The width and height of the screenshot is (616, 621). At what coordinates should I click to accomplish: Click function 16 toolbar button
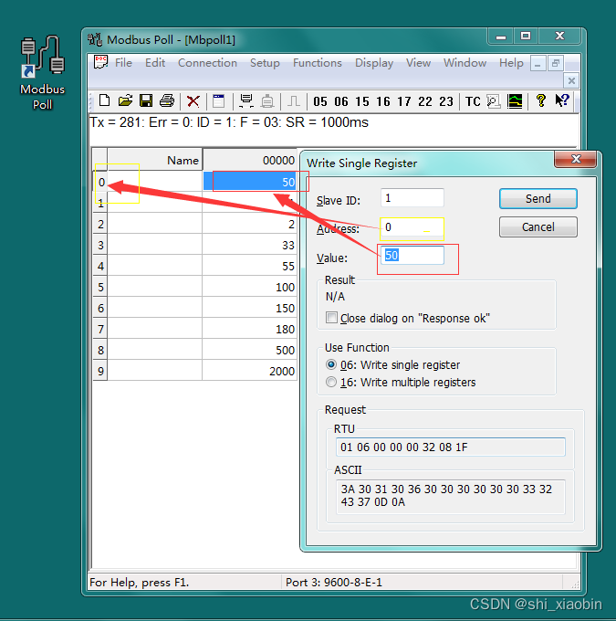[382, 101]
